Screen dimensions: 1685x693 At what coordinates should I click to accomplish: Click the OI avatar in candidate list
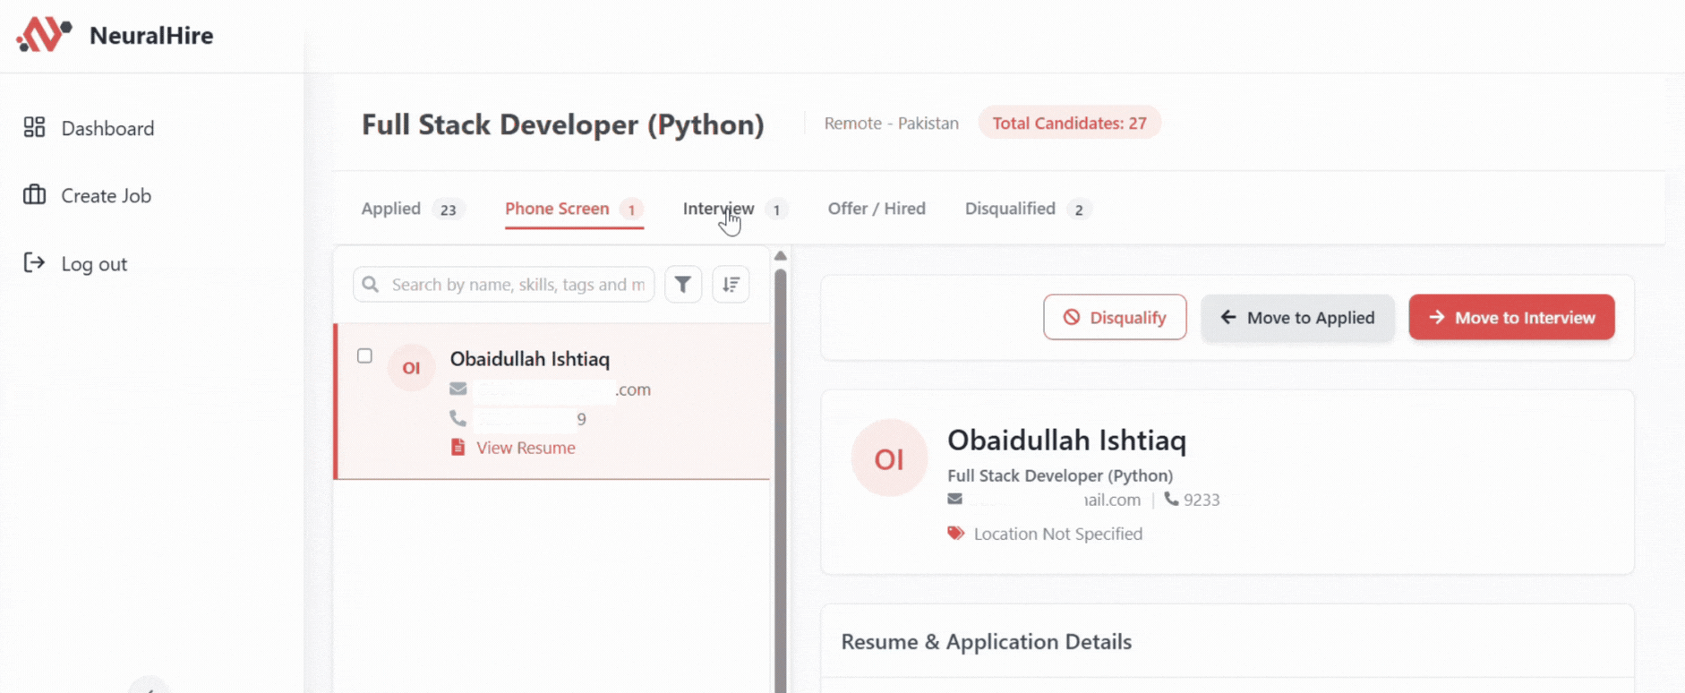point(411,368)
